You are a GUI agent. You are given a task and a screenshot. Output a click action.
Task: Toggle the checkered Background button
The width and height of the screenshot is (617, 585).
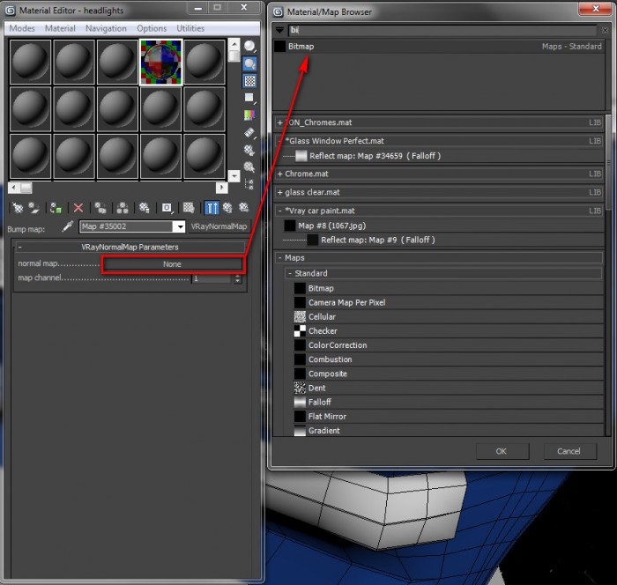tap(249, 81)
